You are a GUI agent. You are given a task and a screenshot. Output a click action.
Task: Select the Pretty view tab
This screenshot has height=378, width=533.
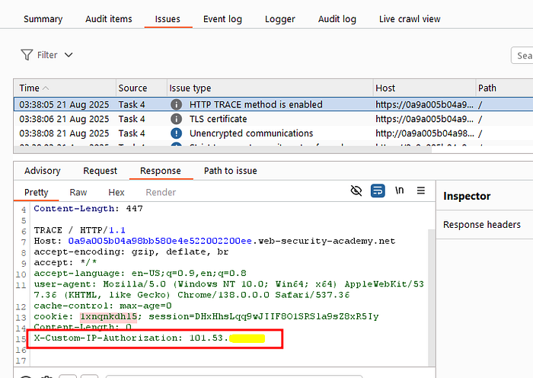point(37,192)
